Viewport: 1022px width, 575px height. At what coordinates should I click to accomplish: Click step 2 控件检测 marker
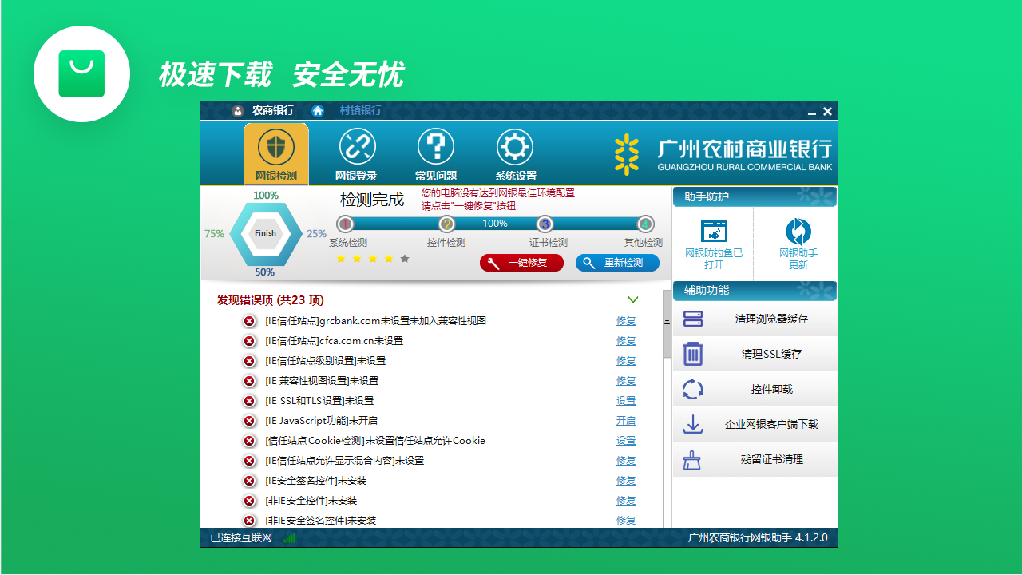447,224
